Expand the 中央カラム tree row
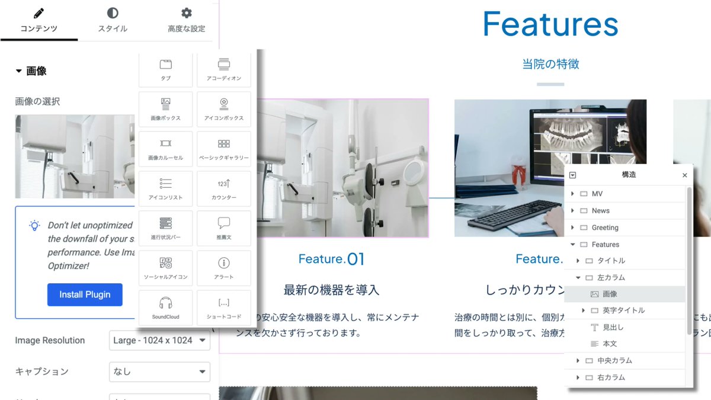The image size is (711, 400). 578,360
